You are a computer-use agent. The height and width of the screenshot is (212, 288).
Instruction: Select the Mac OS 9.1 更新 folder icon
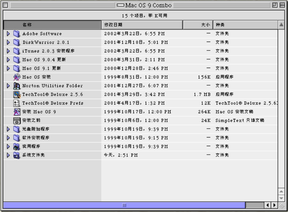[16, 68]
